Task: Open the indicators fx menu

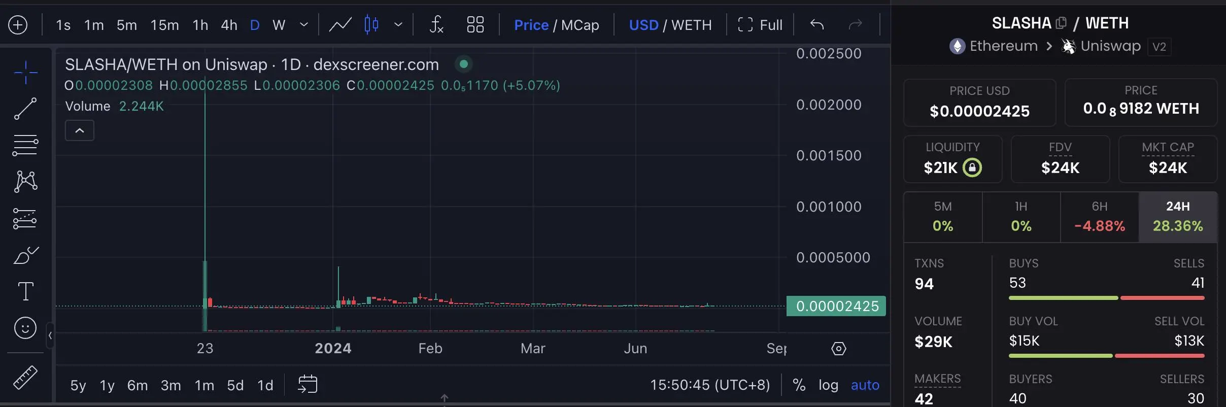Action: 436,24
